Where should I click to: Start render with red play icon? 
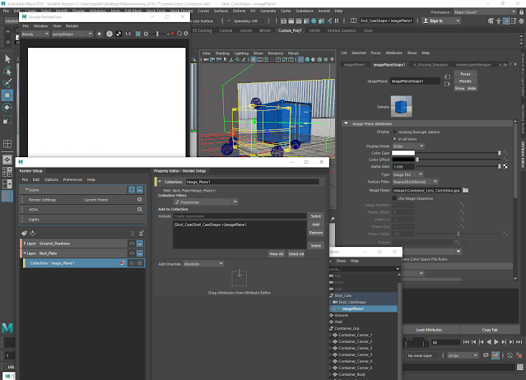coord(172,34)
